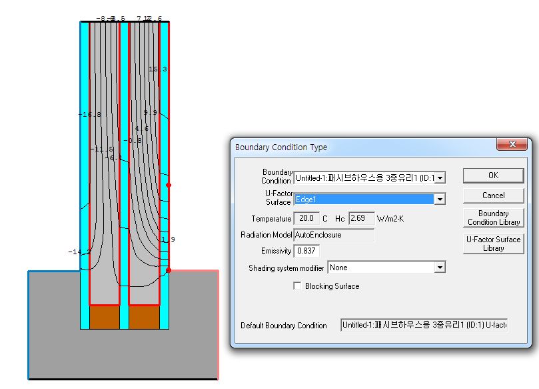The height and width of the screenshot is (389, 539).
Task: Click the Default Boundary Condition text field
Action: pyautogui.click(x=424, y=325)
